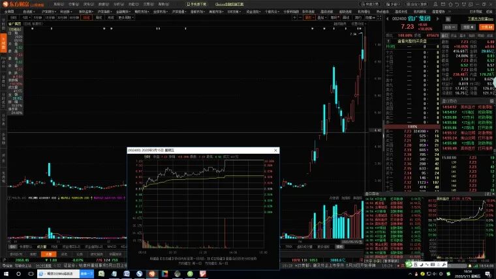Expand the 5日 period dropdown
Screen dimensions: 496x279
point(26,18)
